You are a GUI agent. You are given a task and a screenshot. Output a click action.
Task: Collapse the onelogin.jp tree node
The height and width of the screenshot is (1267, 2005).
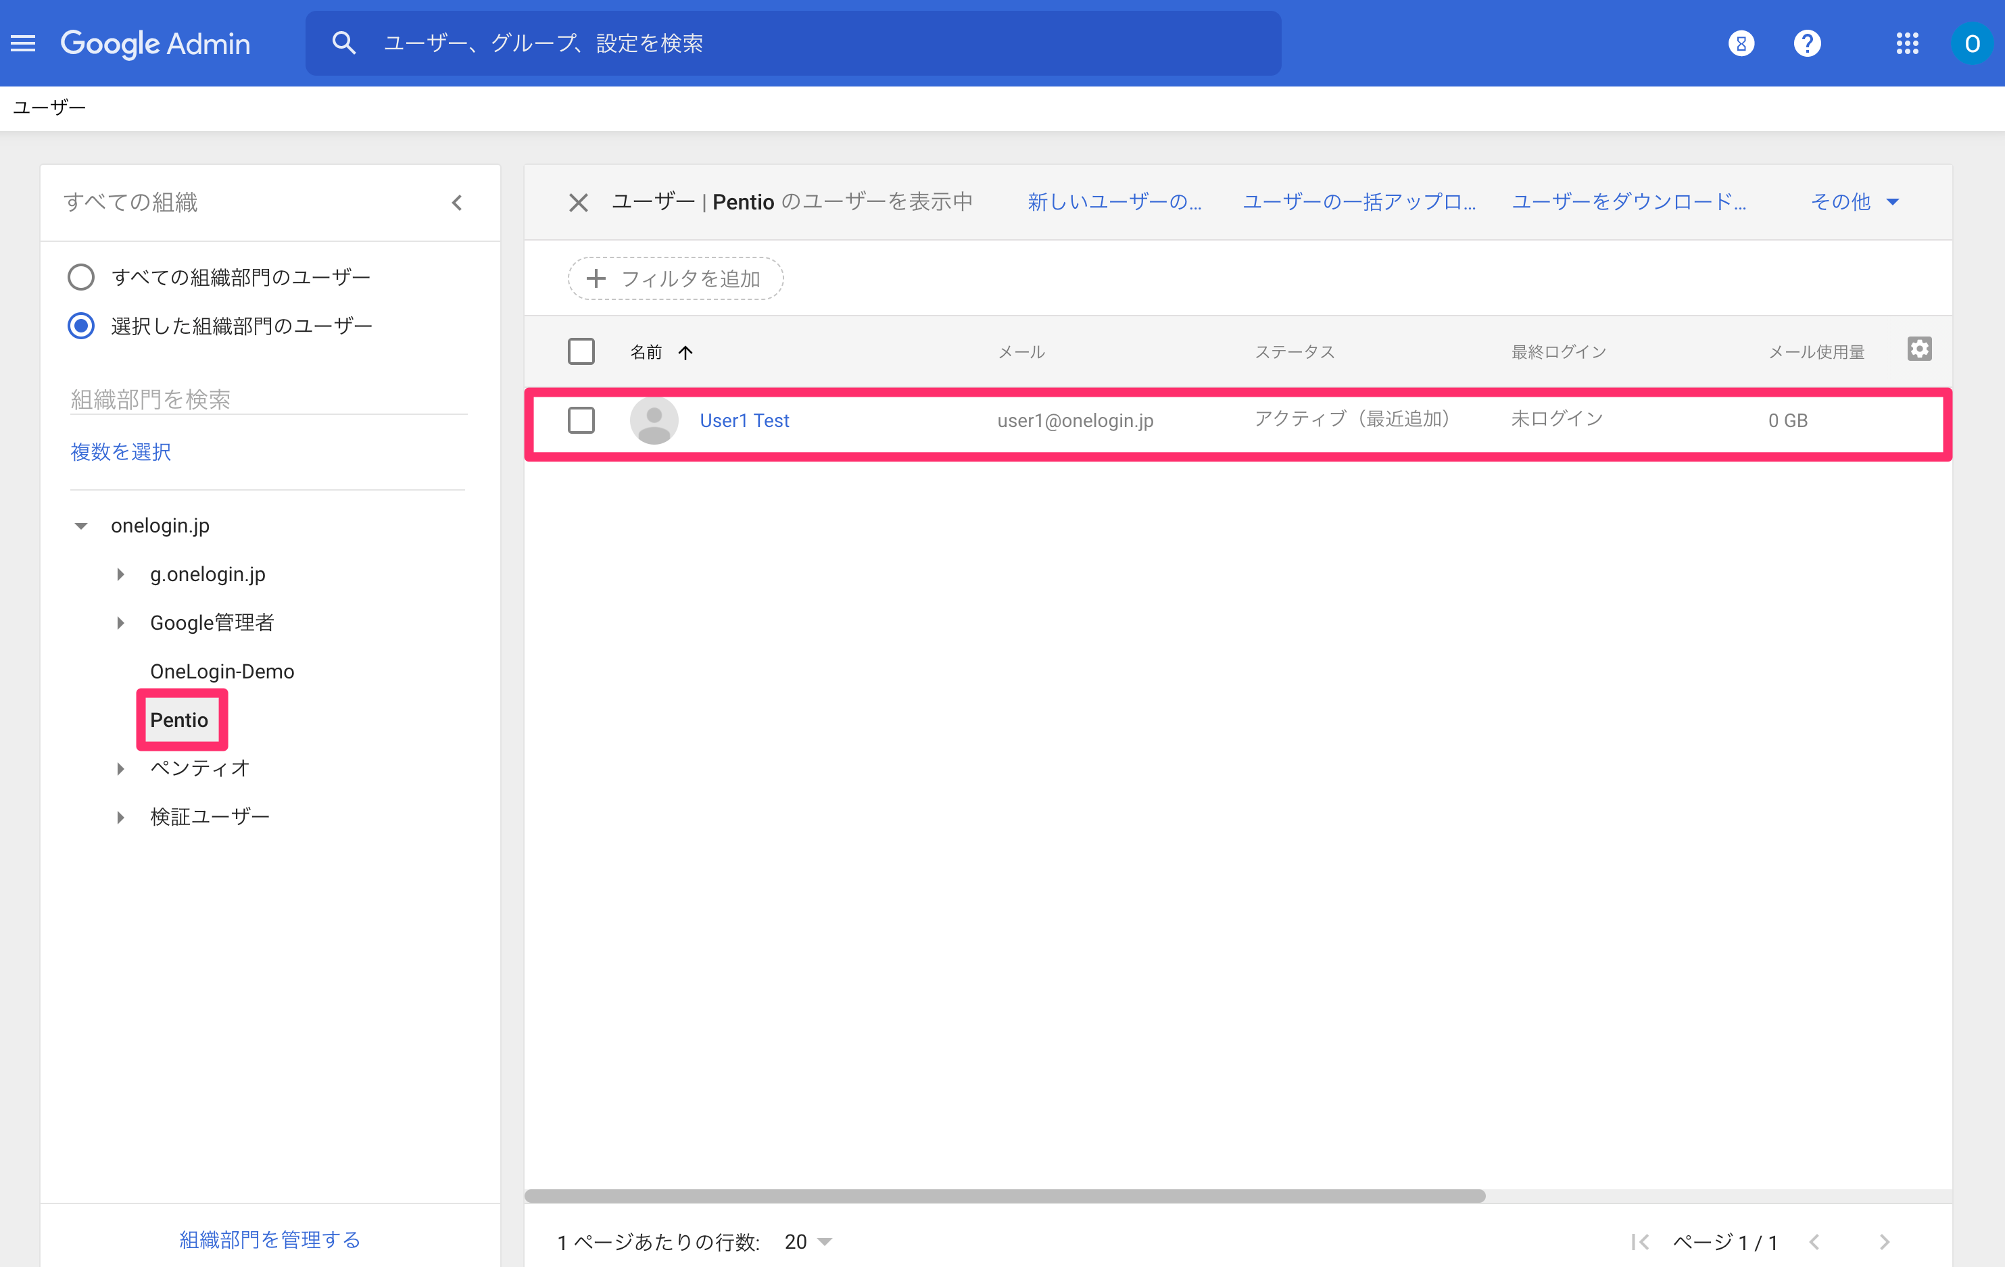point(80,526)
